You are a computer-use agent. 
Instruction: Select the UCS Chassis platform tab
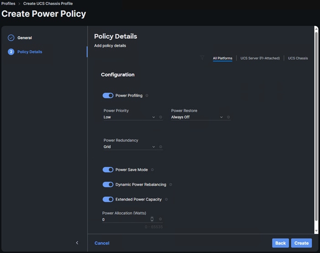tap(298, 58)
